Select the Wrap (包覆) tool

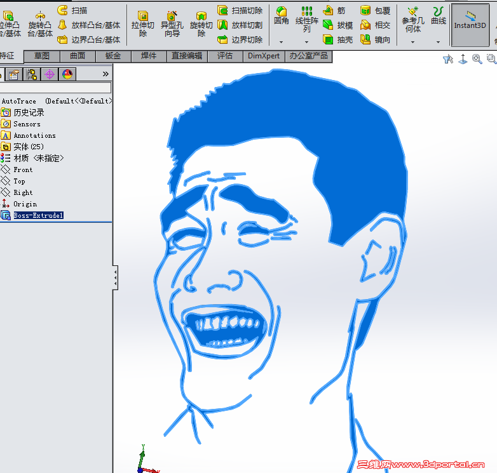pyautogui.click(x=375, y=10)
